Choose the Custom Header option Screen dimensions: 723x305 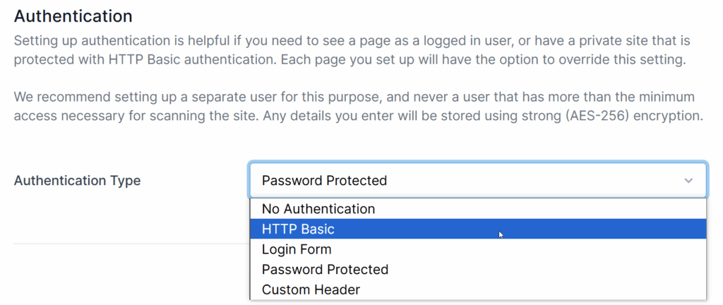311,289
